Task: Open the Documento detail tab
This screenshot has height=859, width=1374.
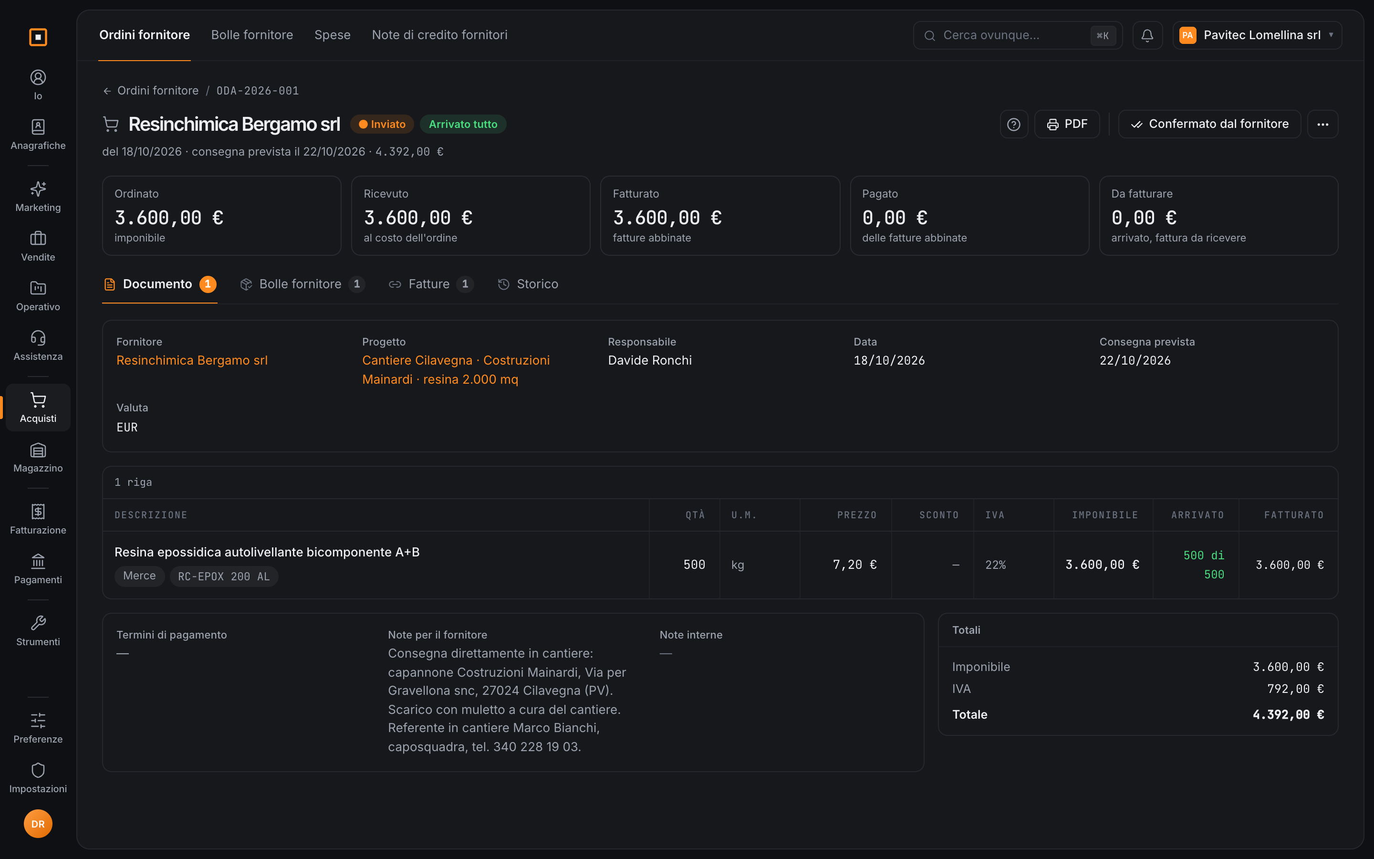Action: click(x=159, y=284)
